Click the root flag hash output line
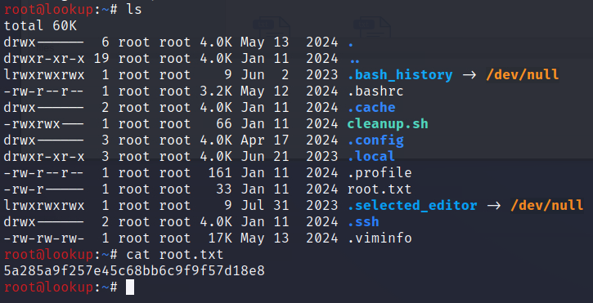 point(134,270)
